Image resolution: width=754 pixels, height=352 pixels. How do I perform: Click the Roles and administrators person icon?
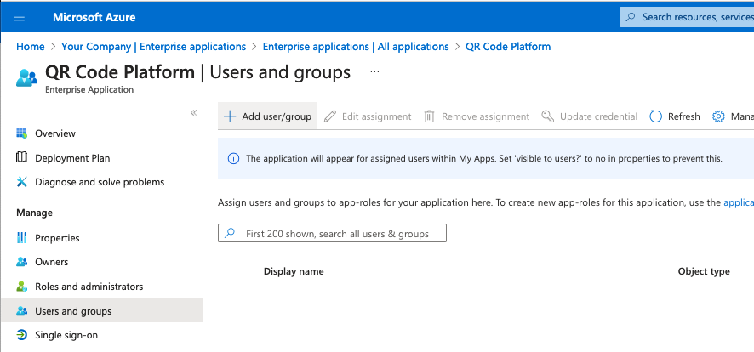coord(21,287)
